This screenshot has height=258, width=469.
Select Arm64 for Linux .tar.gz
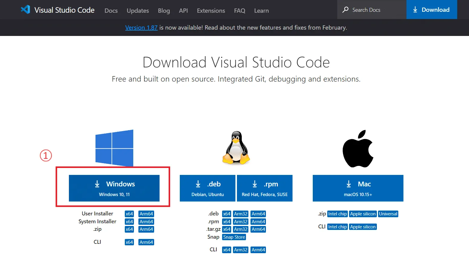(x=258, y=229)
